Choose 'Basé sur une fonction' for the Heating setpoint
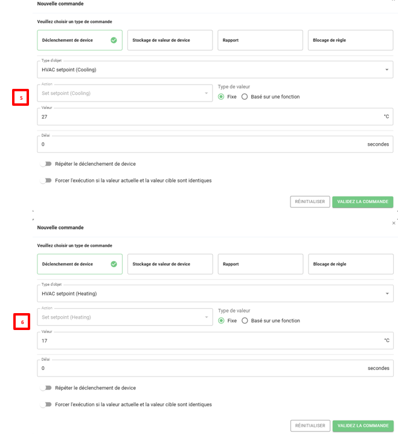The image size is (398, 434). (x=245, y=320)
